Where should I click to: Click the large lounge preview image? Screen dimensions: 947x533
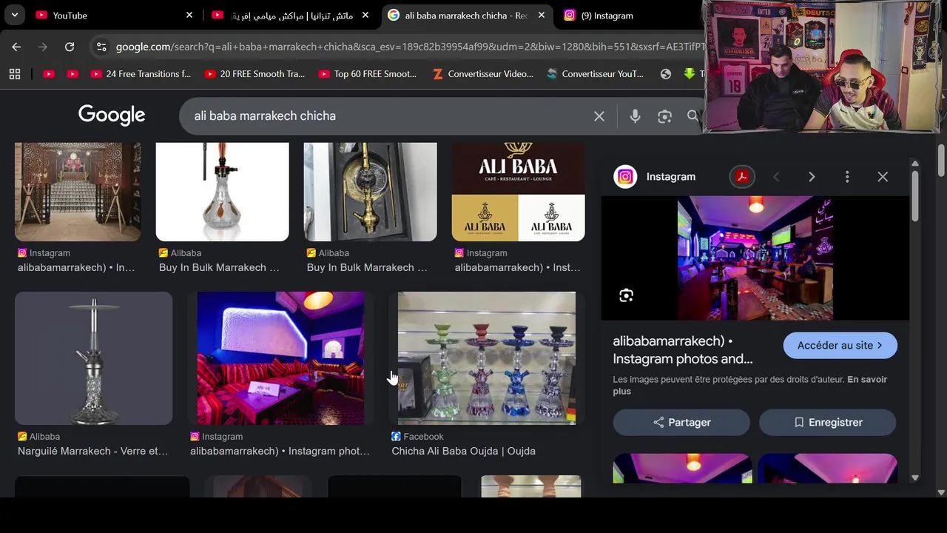click(755, 258)
